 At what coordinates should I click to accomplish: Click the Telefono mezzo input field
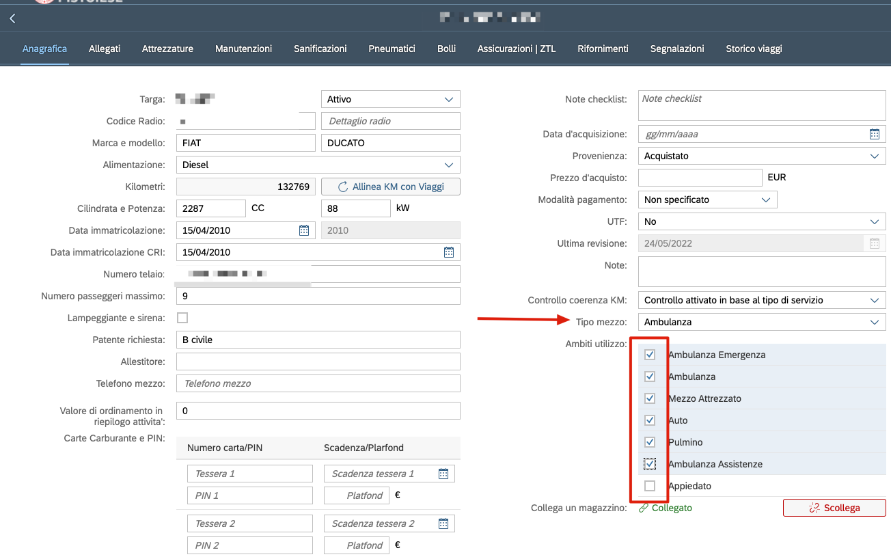pos(318,383)
